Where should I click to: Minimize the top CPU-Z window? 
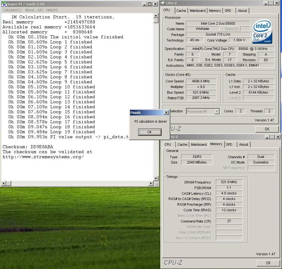[x=266, y=3]
